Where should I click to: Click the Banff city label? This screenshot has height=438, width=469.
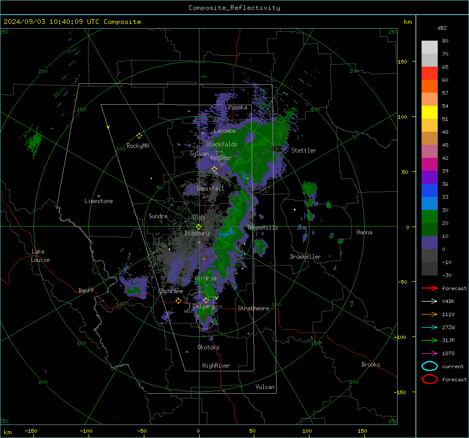click(86, 291)
